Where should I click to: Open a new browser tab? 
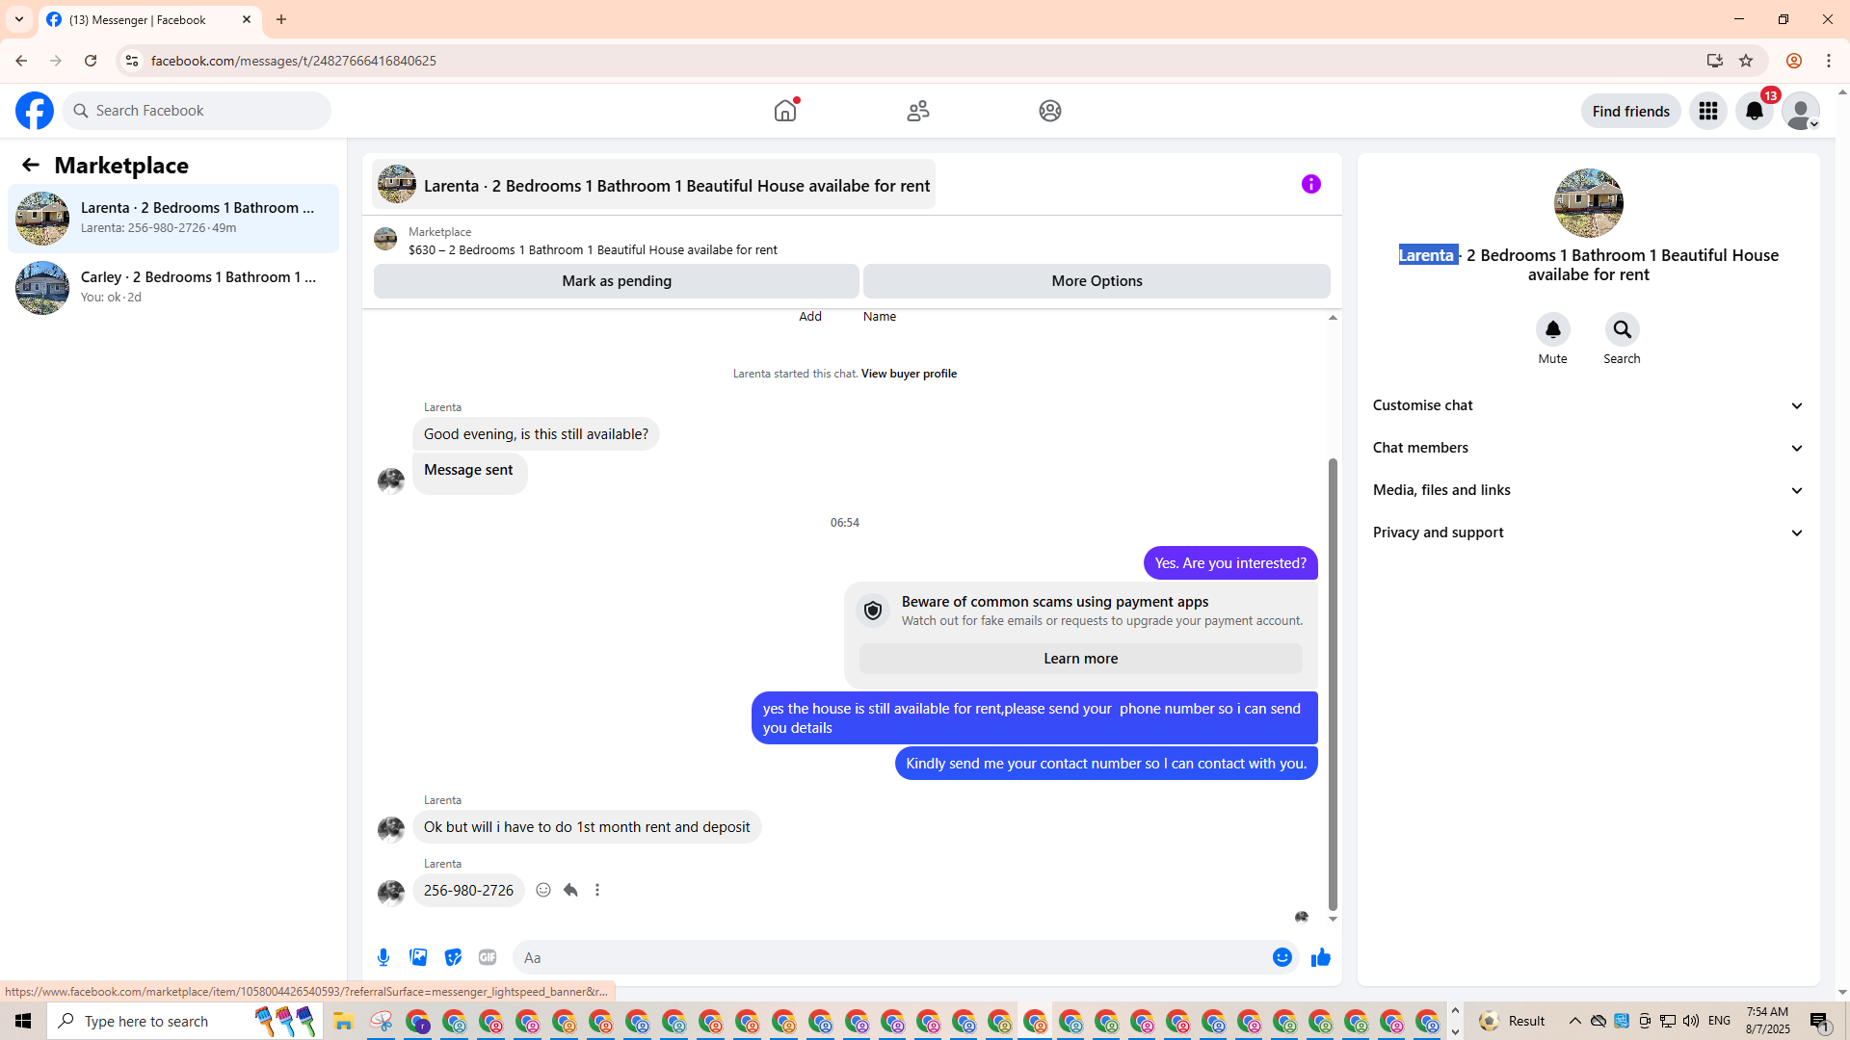281,19
